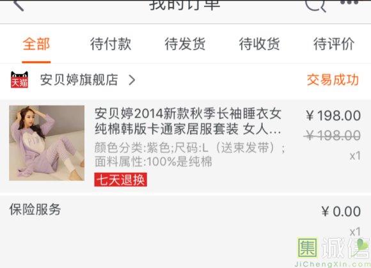Open the 安贝婷旗舰店 shop link
The image size is (371, 268).
pyautogui.click(x=79, y=80)
